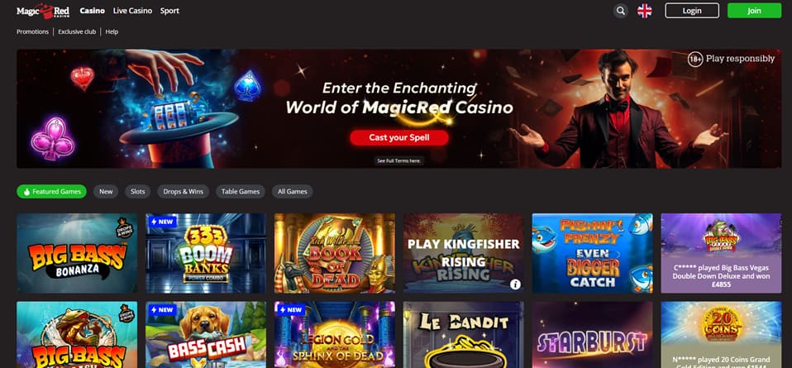
Task: Open the Book of Dead game thumbnail
Action: (335, 253)
